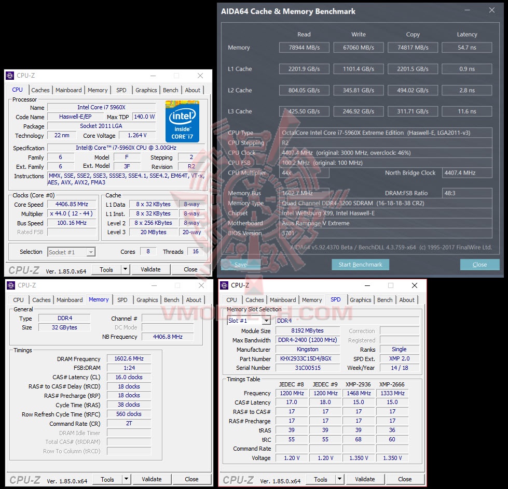Open SPD tab in top CPU-Z window
The image size is (508, 489).
[121, 90]
